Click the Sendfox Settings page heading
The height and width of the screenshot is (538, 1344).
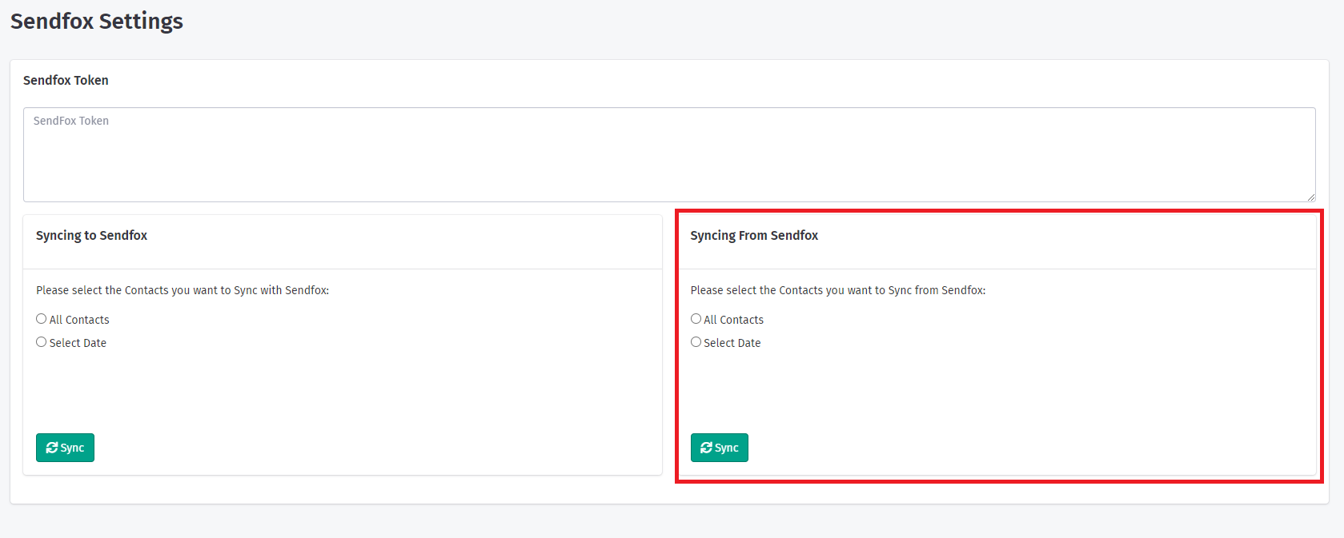(97, 22)
